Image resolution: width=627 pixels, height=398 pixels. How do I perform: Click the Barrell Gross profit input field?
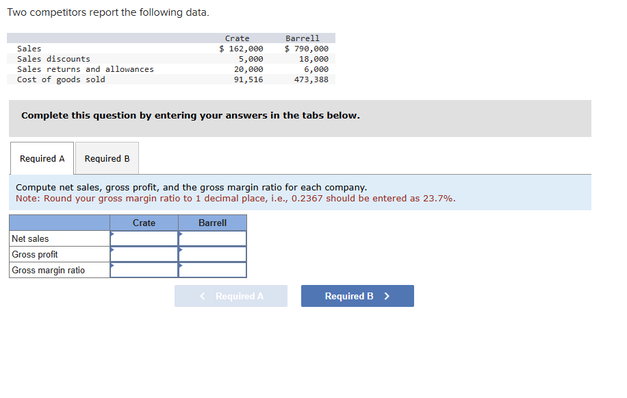212,254
